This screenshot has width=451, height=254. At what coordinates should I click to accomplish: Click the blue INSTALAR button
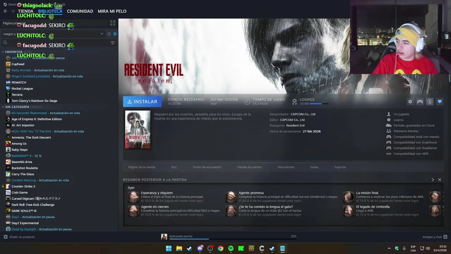pyautogui.click(x=142, y=102)
